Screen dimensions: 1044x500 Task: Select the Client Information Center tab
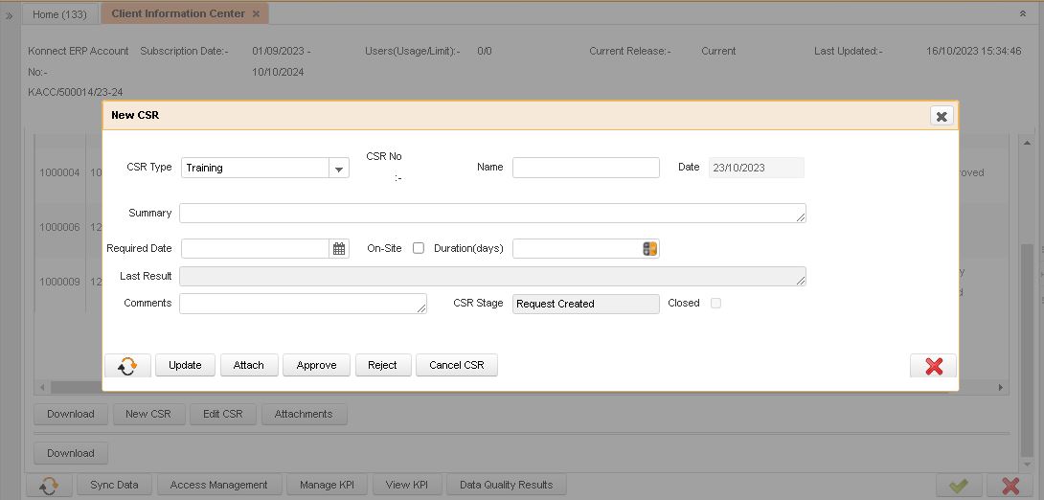click(178, 14)
